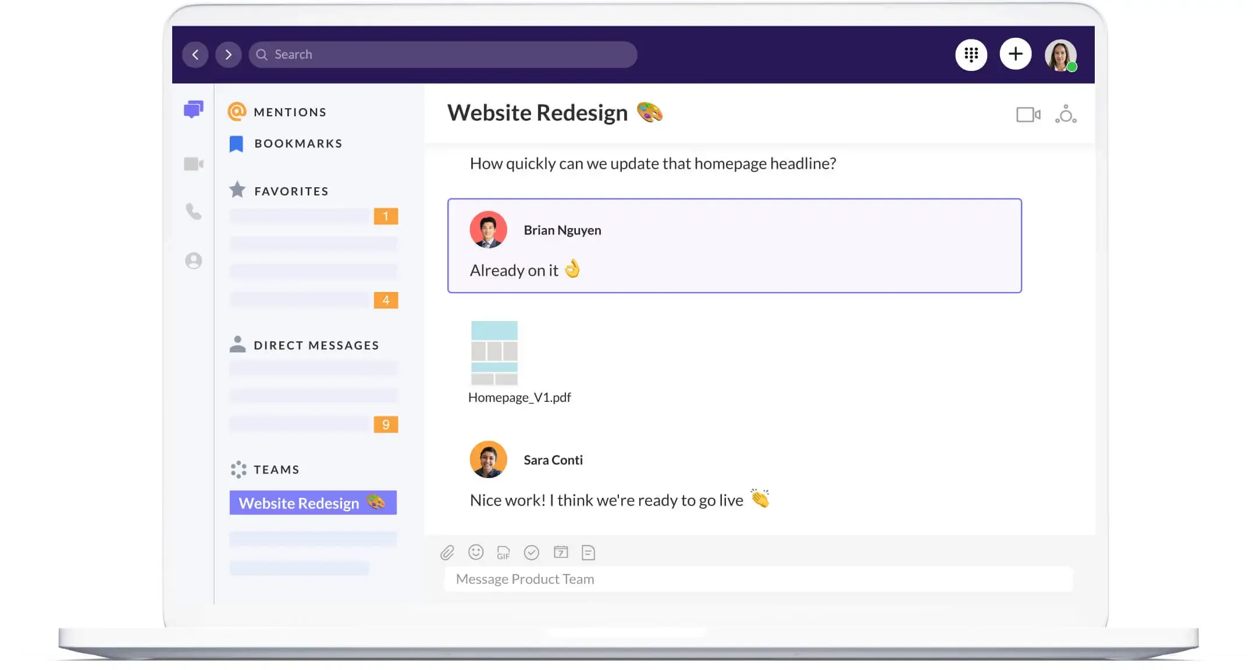Go forward with the right arrow
The height and width of the screenshot is (670, 1253).
pos(228,55)
